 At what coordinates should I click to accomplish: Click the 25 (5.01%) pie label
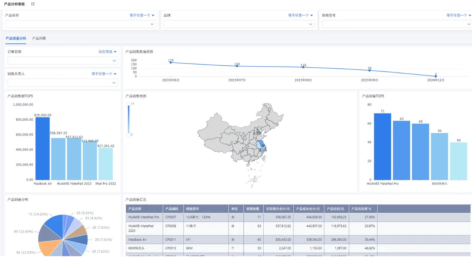tap(85, 213)
